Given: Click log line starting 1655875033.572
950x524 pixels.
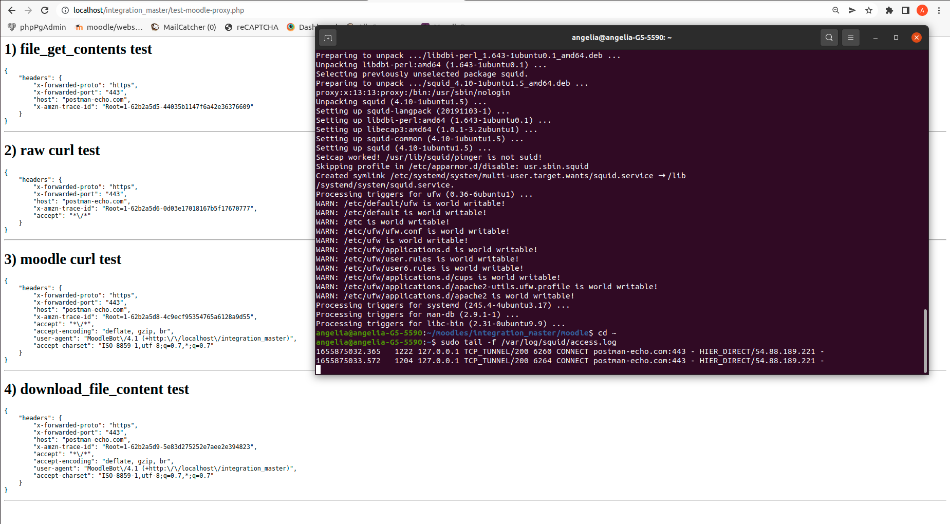Looking at the screenshot, I should pyautogui.click(x=570, y=361).
